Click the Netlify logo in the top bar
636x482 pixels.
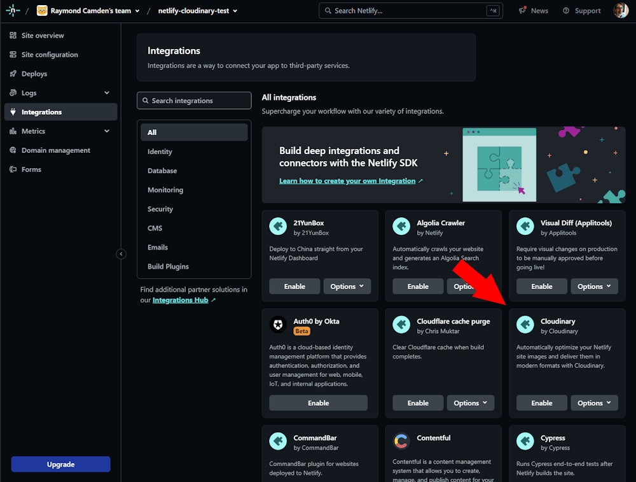[13, 10]
